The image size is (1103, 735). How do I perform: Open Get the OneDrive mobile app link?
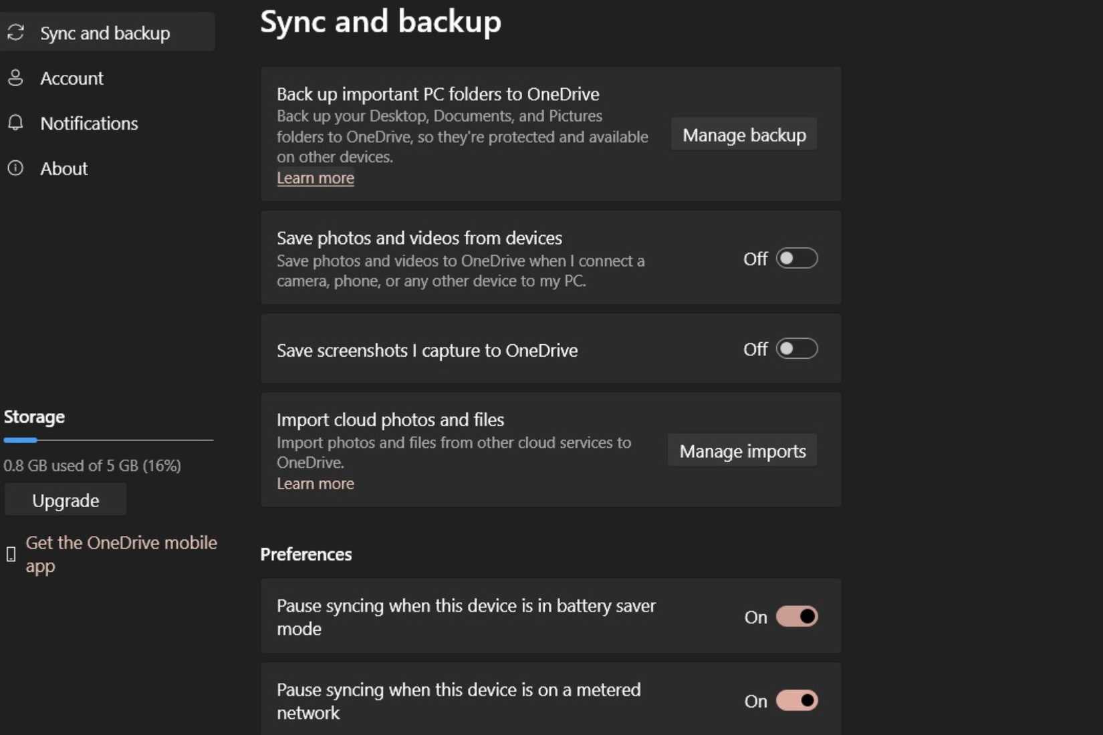coord(121,554)
